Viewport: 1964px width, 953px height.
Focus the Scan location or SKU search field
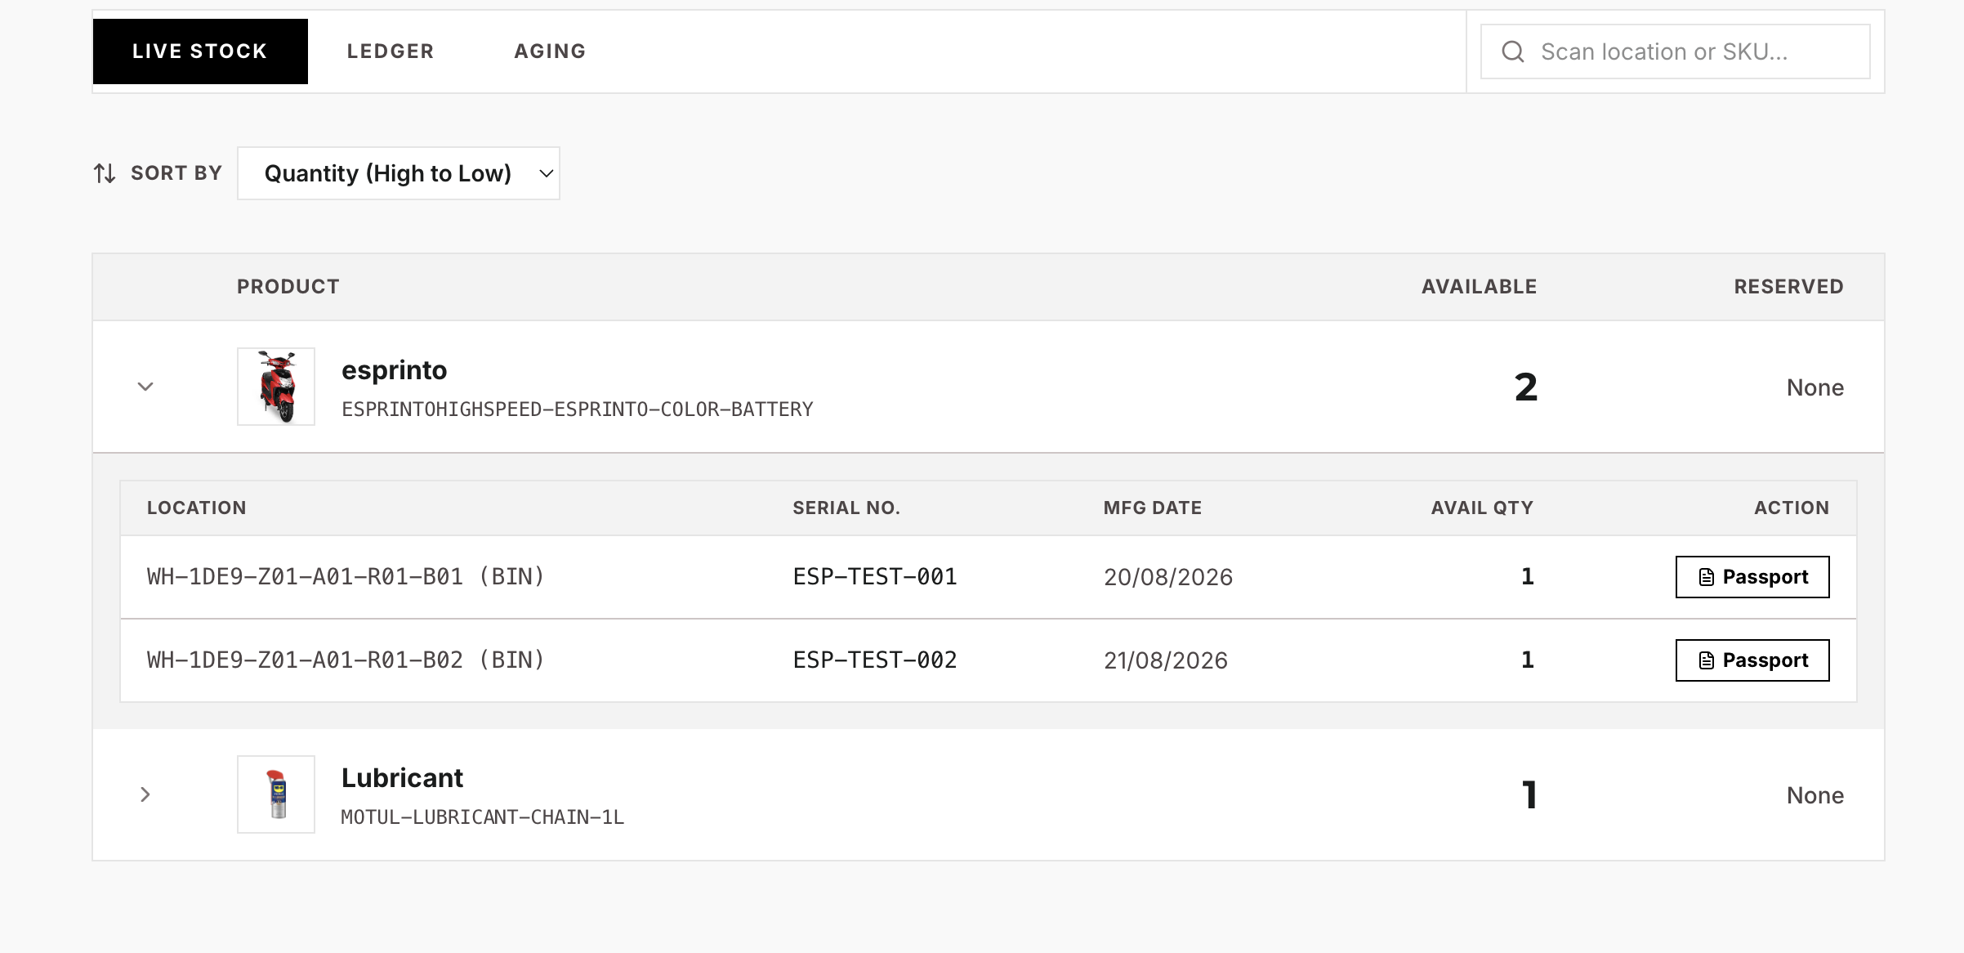(1675, 51)
